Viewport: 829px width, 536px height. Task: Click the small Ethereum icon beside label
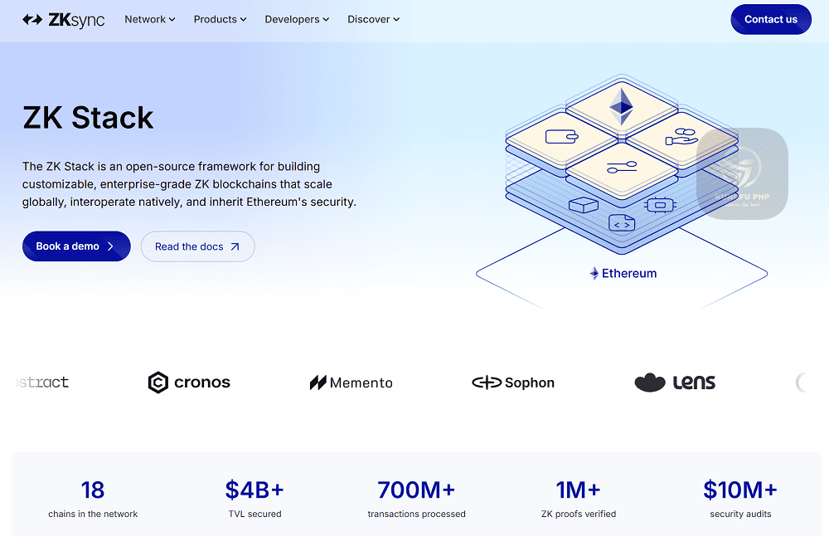tap(594, 274)
